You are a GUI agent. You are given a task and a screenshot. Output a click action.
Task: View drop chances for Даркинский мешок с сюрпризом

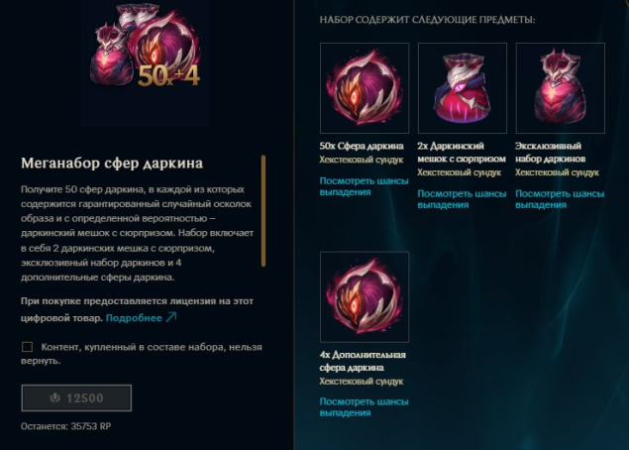(x=462, y=199)
